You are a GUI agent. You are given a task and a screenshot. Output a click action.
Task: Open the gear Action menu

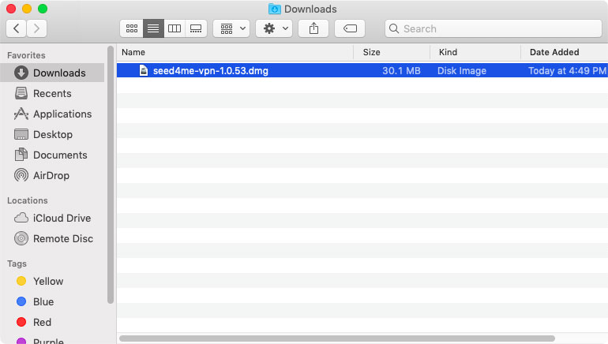coord(274,28)
